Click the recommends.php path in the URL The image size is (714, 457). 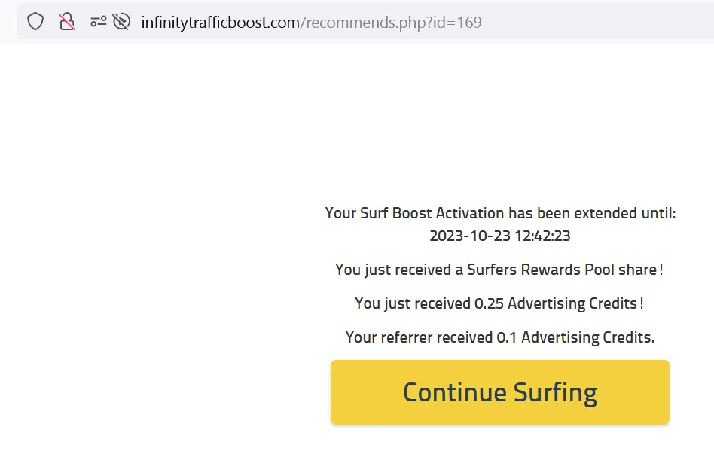(357, 23)
